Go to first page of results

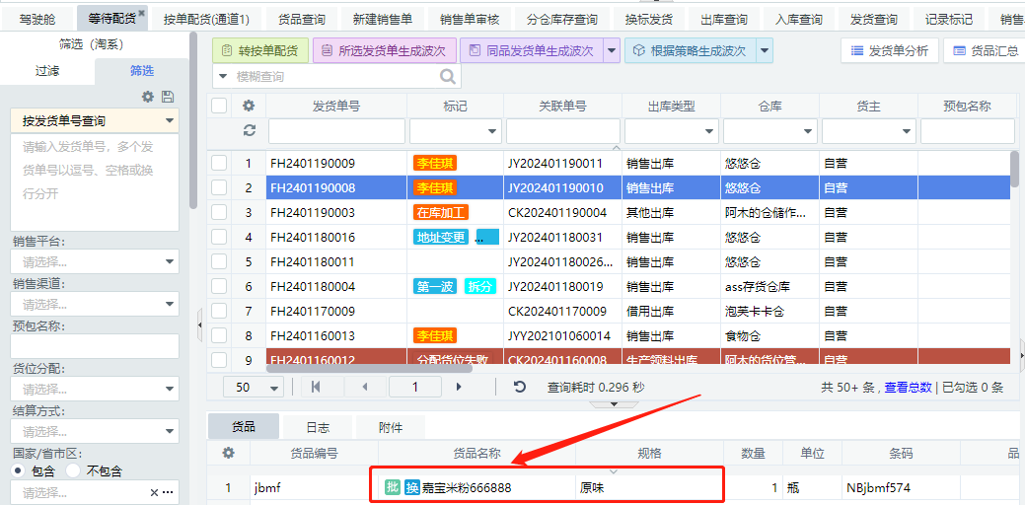click(317, 387)
